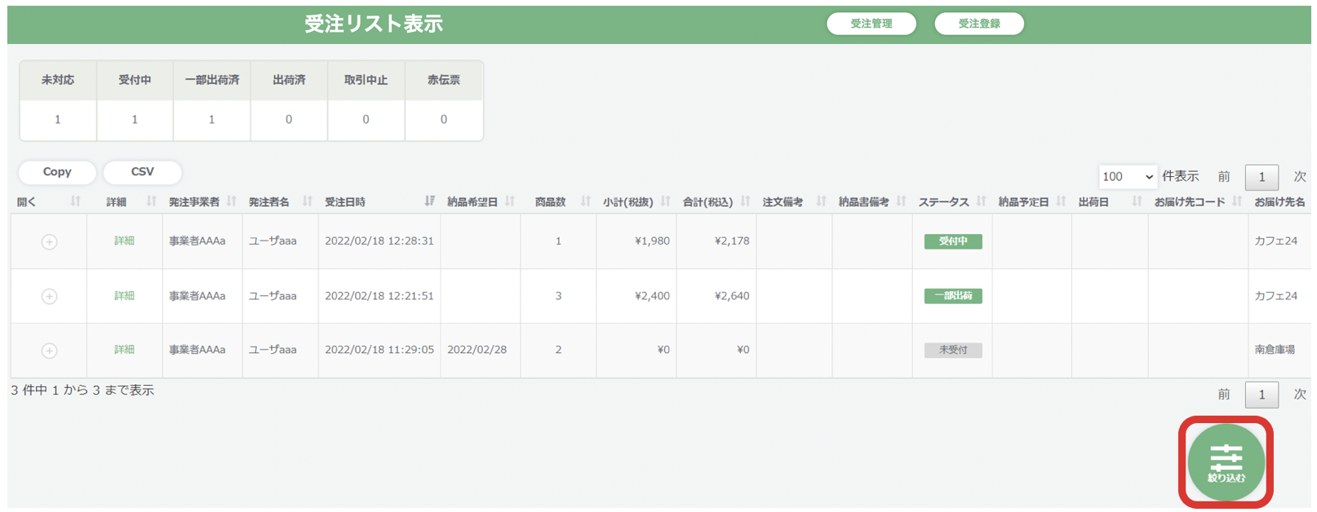The width and height of the screenshot is (1317, 512).
Task: Select the 受付中 summary header cell
Action: pos(135,80)
